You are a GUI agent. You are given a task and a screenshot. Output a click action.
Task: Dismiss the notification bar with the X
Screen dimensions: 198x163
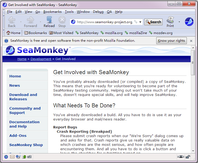click(x=191, y=41)
